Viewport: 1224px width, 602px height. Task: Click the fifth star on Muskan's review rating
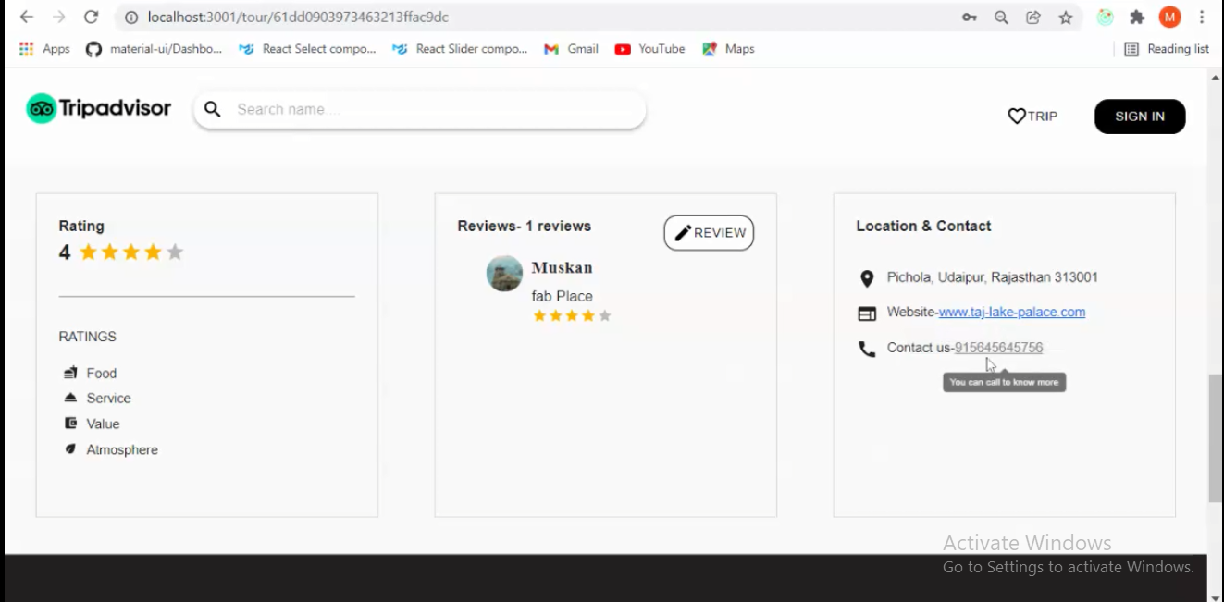(x=605, y=315)
